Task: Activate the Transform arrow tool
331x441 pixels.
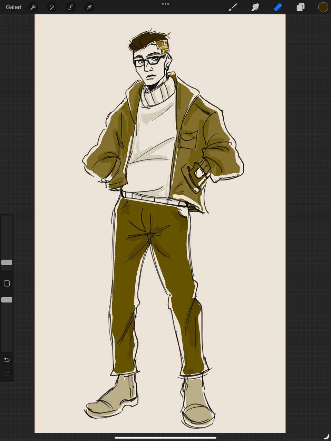Action: pyautogui.click(x=89, y=7)
